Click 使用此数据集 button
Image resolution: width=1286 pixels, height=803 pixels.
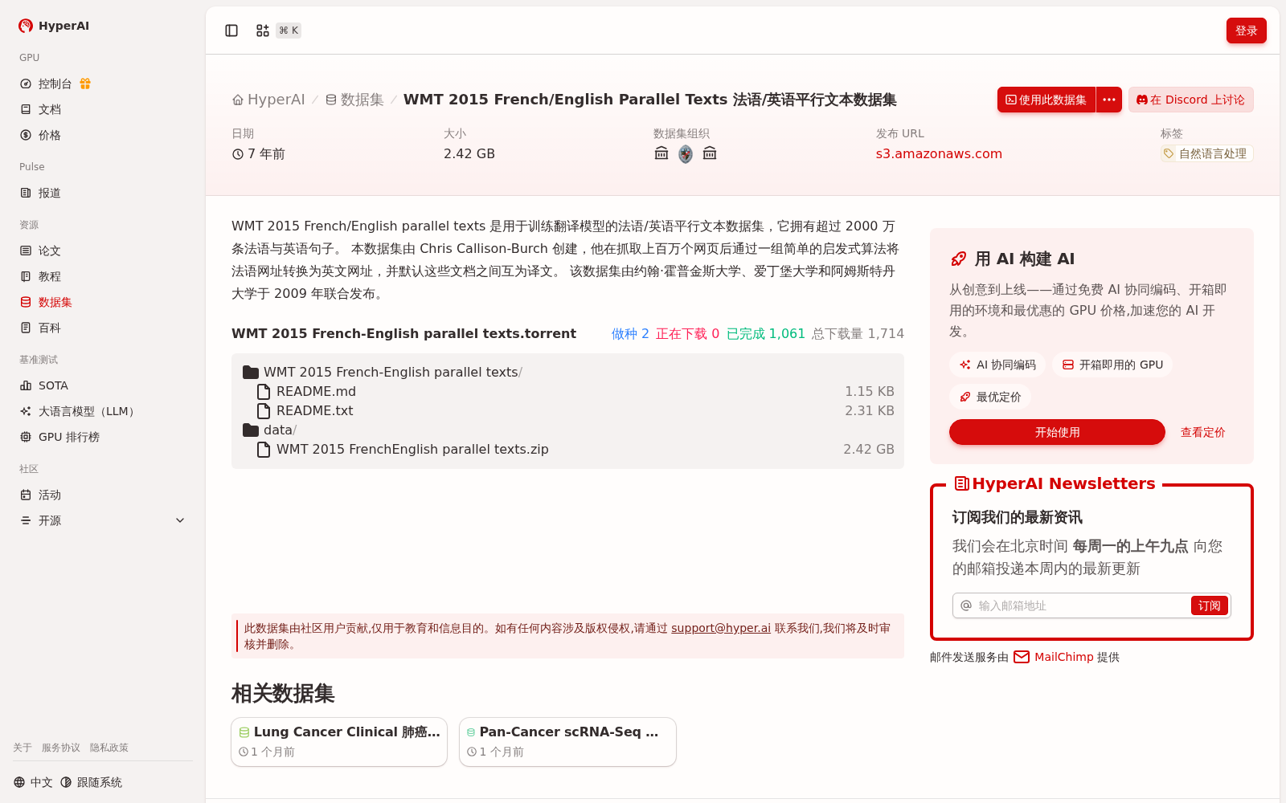1046,100
